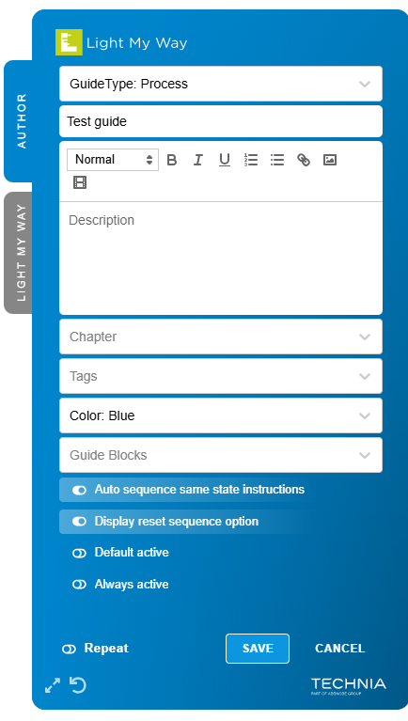Toggle italic text formatting
This screenshot has height=721, width=408.
197,160
